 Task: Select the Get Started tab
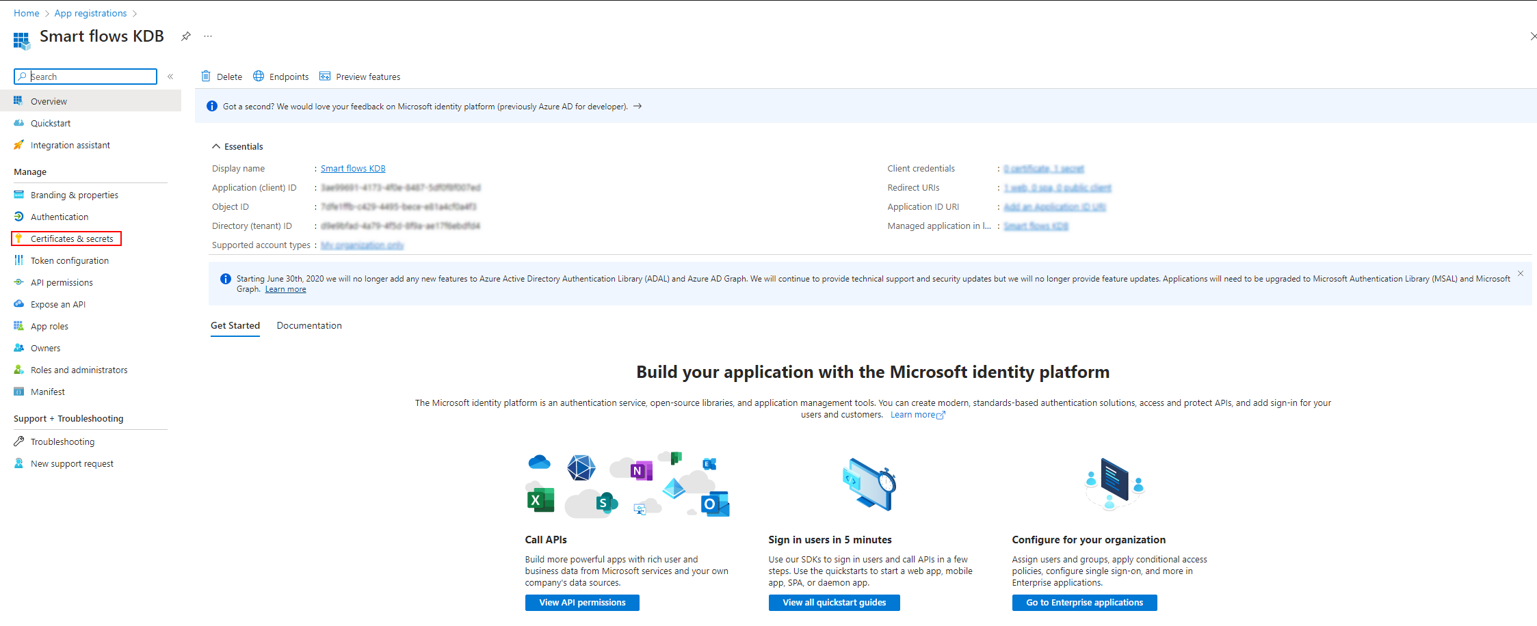pyautogui.click(x=235, y=326)
